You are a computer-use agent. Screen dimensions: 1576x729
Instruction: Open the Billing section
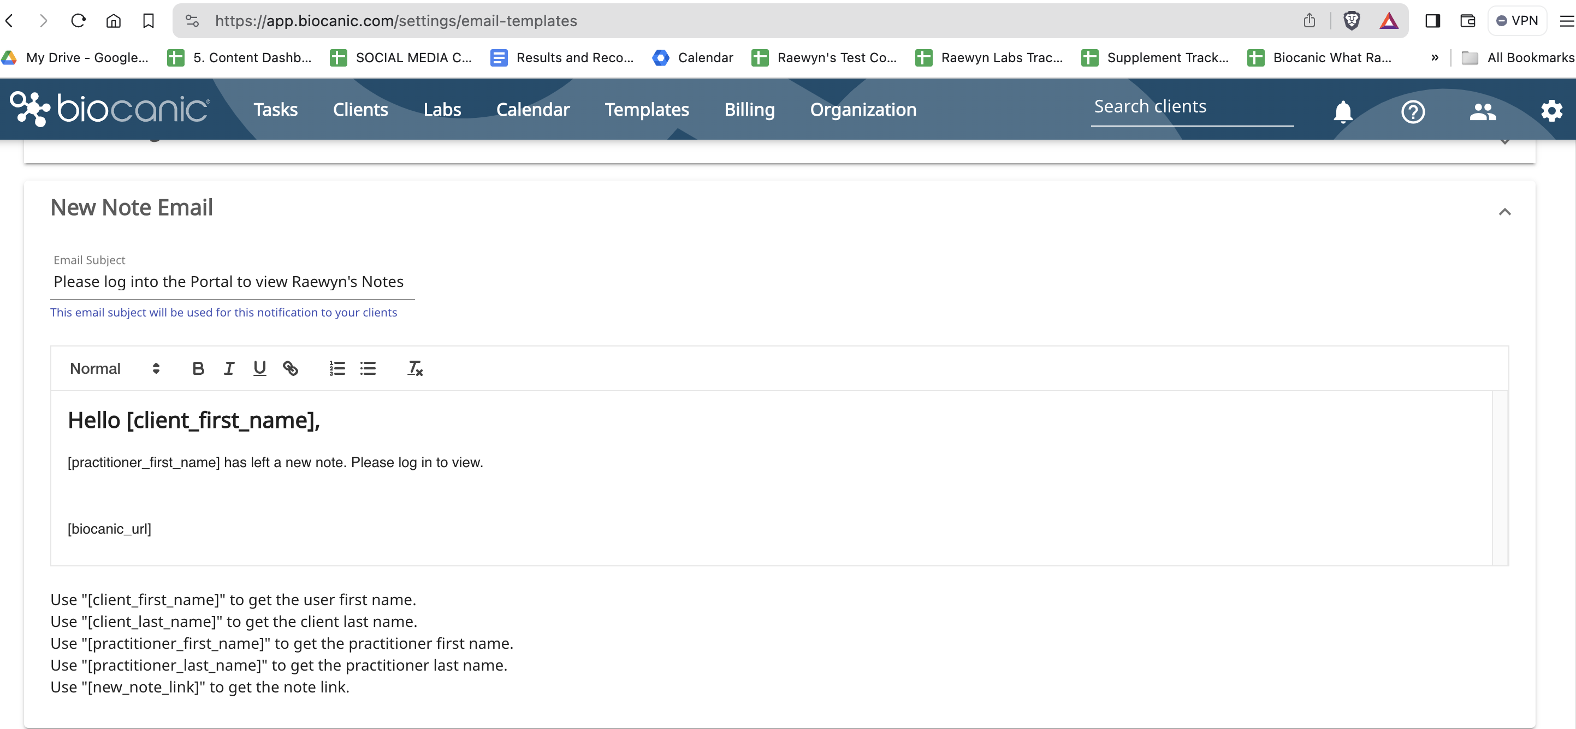749,110
